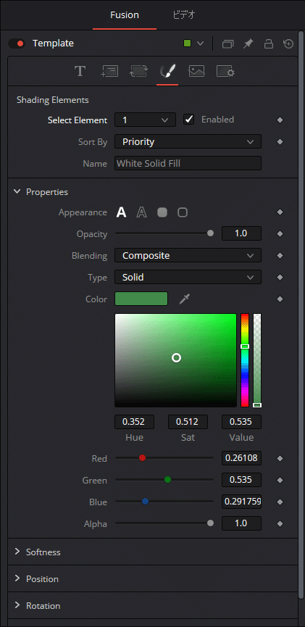Image resolution: width=305 pixels, height=627 pixels.
Task: Open the Select Element dropdown
Action: point(145,120)
